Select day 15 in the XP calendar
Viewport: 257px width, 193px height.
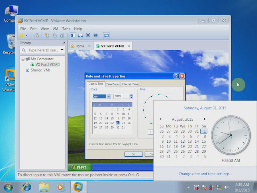(112, 118)
